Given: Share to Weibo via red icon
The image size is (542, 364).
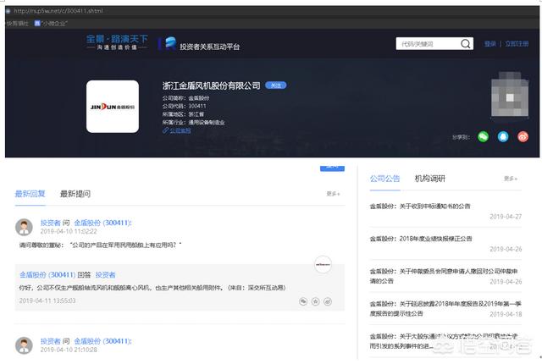Looking at the screenshot, I should pos(523,137).
